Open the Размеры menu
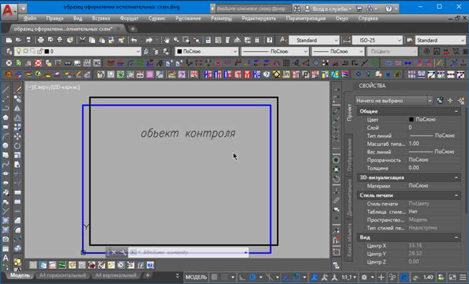The image size is (469, 284). [221, 18]
